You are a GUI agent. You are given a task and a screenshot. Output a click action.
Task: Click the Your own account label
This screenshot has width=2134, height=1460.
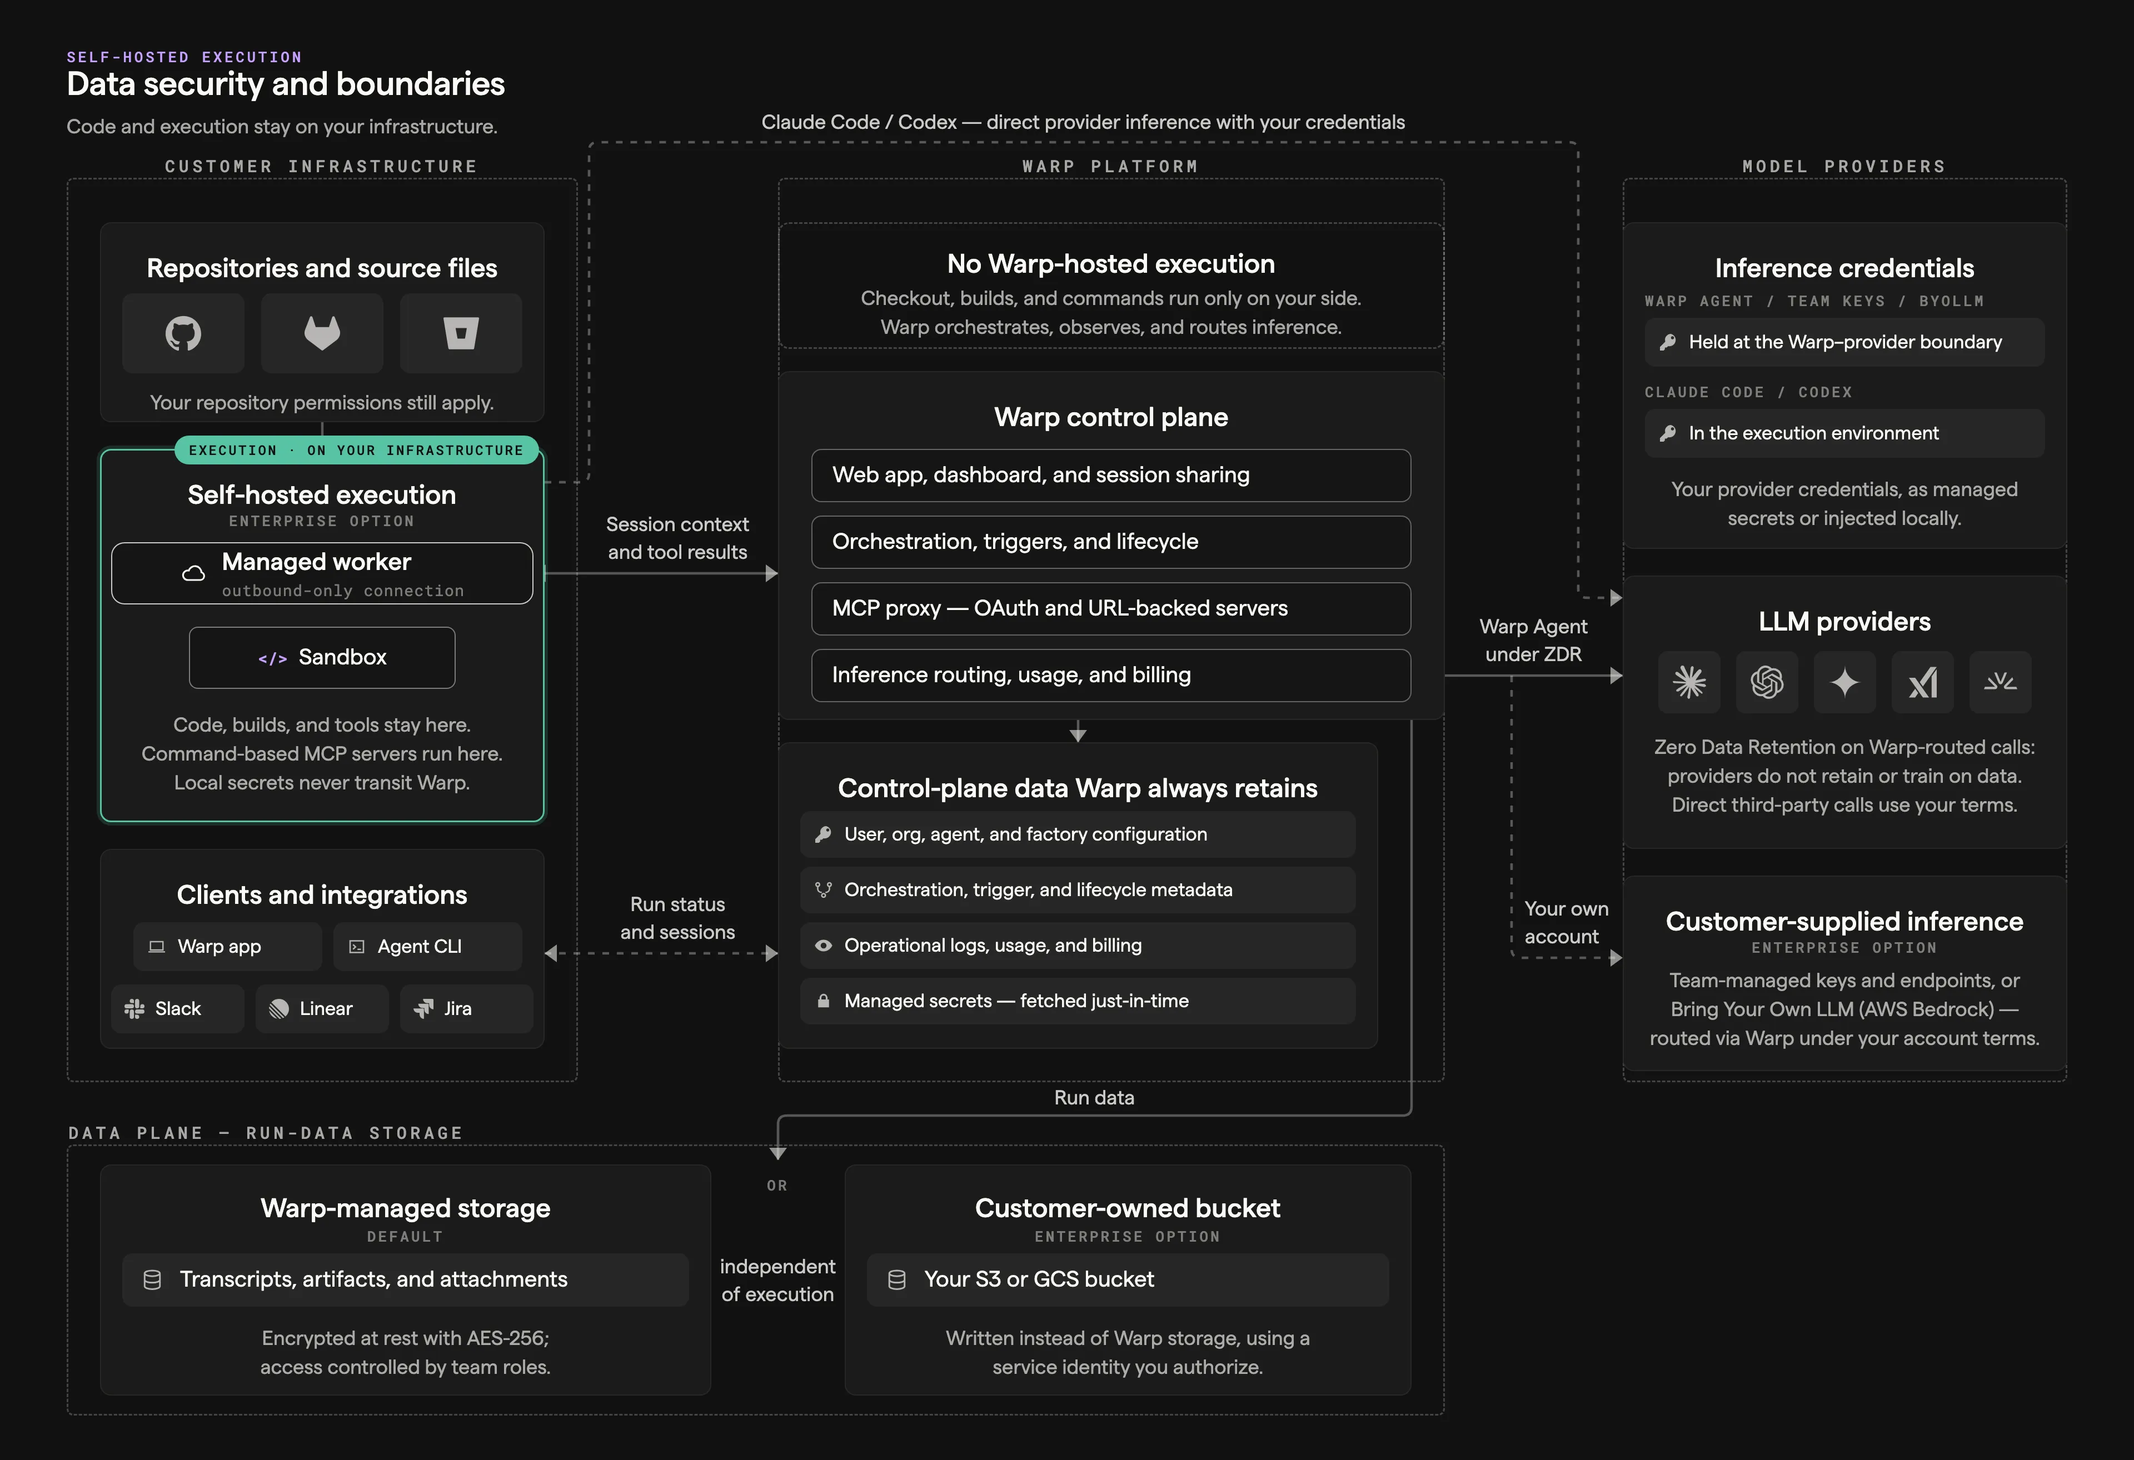1567,923
